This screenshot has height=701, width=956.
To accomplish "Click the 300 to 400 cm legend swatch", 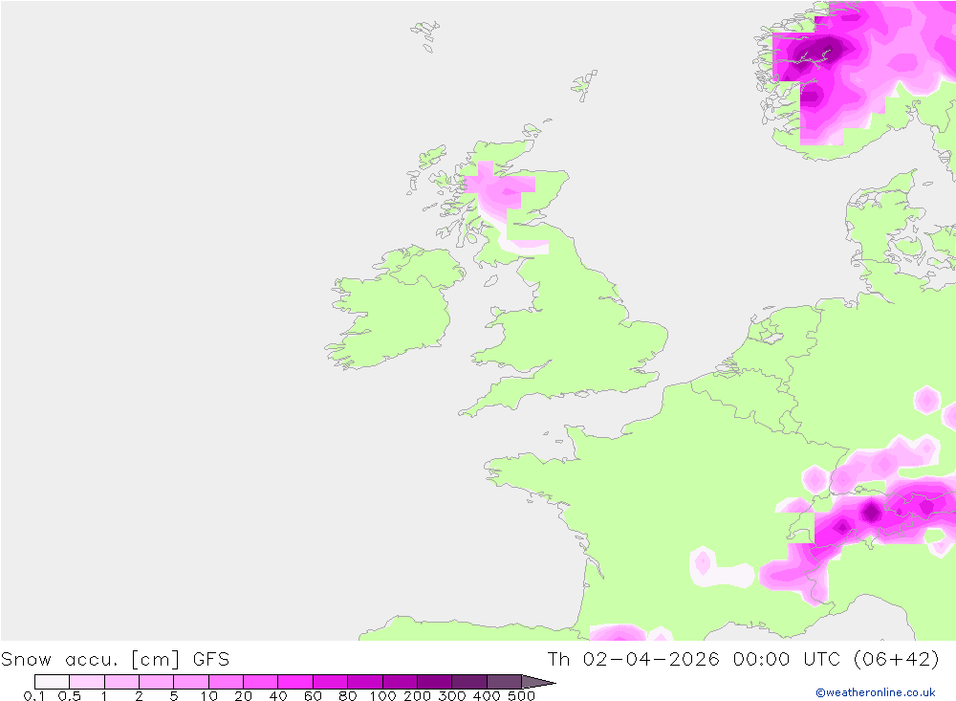I will [469, 682].
